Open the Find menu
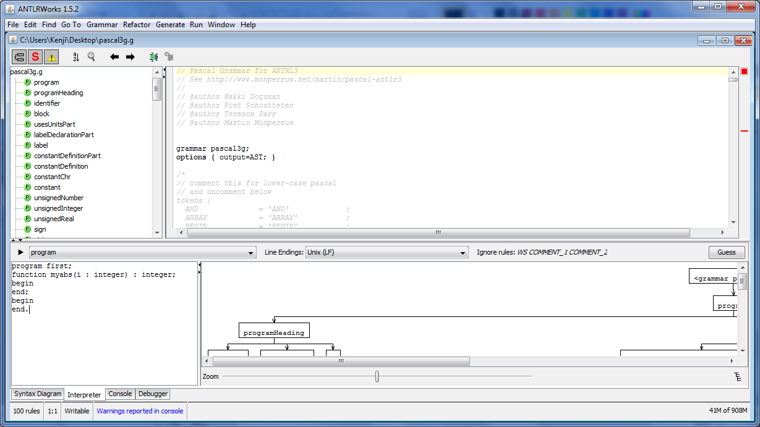Image resolution: width=760 pixels, height=427 pixels. [x=49, y=25]
